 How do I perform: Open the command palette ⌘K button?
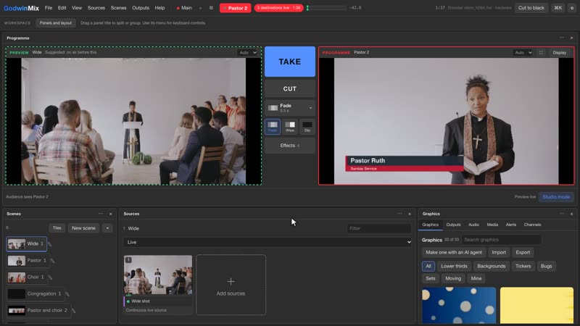click(558, 8)
